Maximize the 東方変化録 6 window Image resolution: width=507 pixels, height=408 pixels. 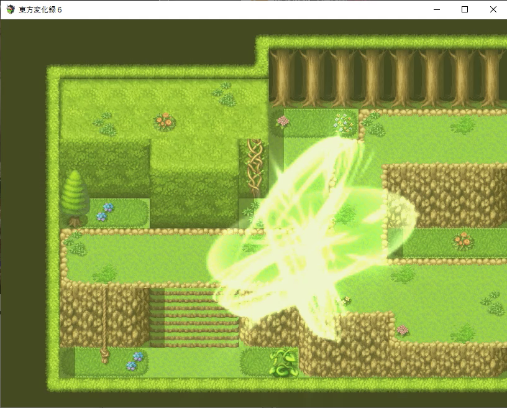point(465,10)
